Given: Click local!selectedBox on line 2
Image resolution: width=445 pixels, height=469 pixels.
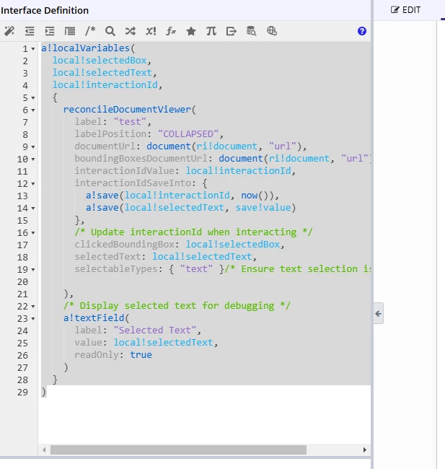Looking at the screenshot, I should (x=100, y=61).
